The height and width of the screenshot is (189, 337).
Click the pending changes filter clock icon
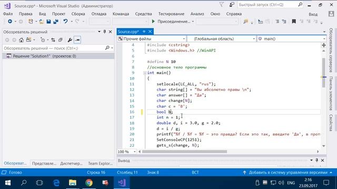(x=43, y=40)
